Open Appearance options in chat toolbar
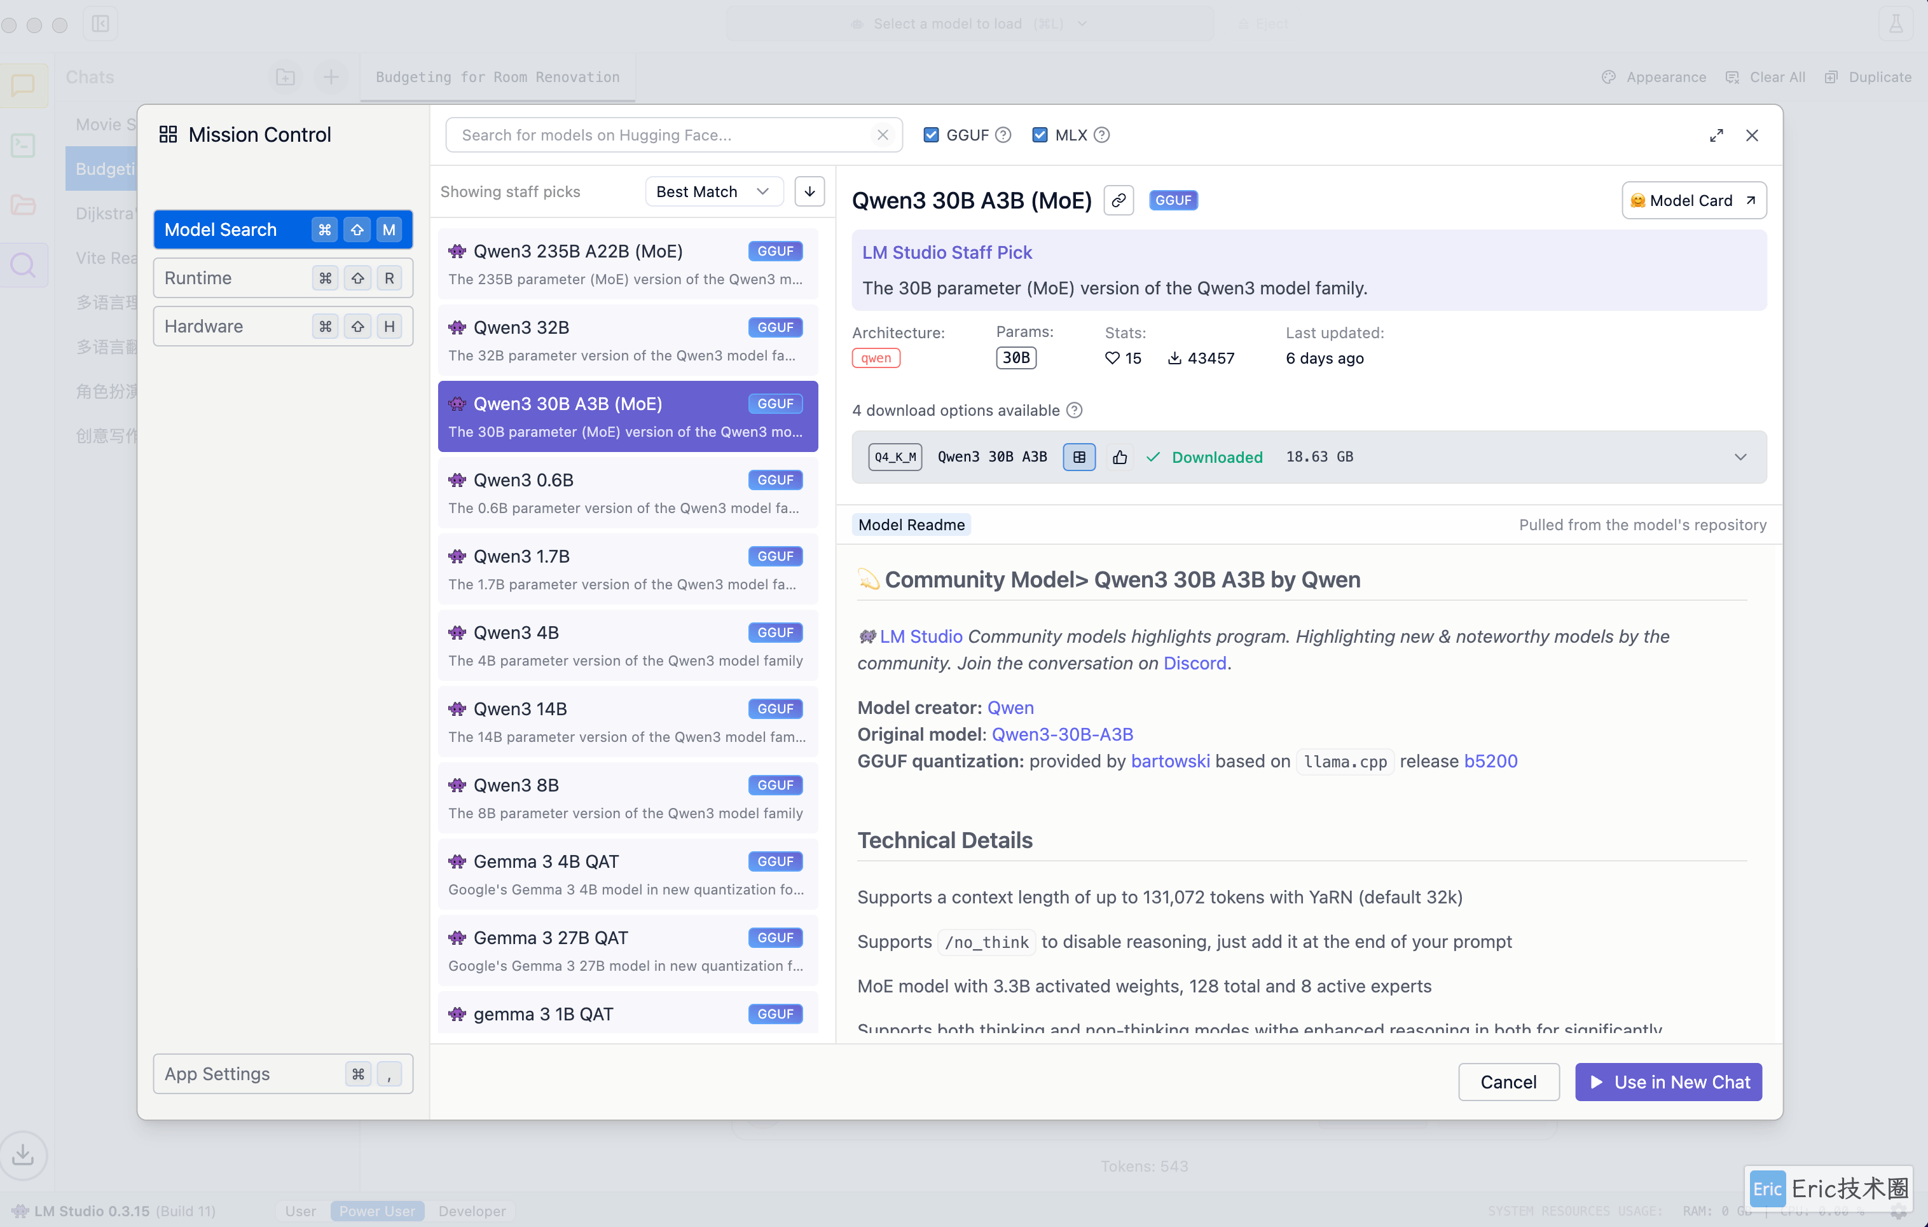The width and height of the screenshot is (1928, 1227). click(1654, 77)
